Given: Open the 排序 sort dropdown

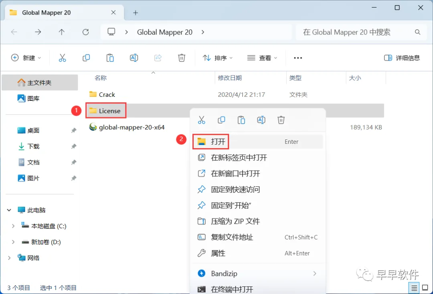Looking at the screenshot, I should coord(218,58).
